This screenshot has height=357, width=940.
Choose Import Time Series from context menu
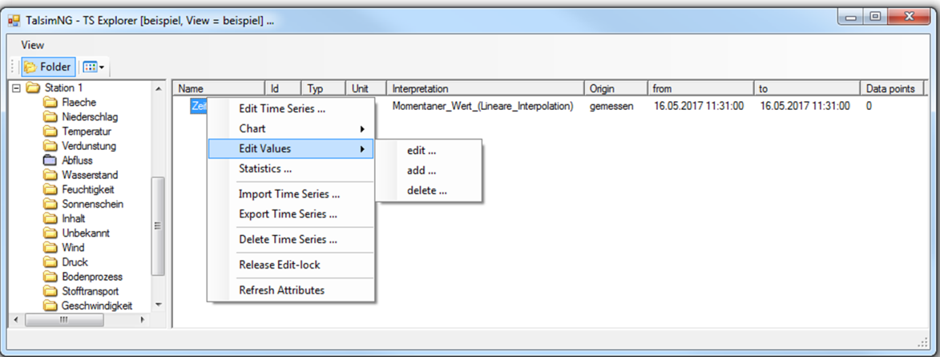289,194
